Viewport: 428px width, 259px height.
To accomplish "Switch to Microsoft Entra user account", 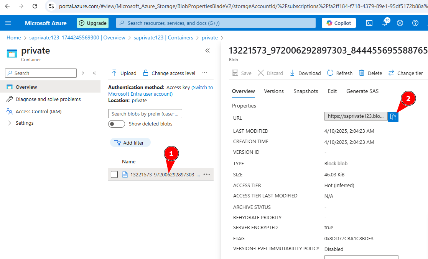I will point(160,91).
